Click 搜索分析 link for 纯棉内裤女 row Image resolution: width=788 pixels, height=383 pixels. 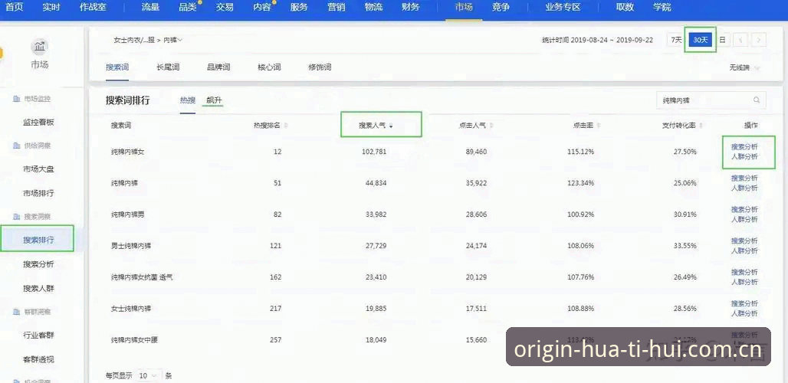coord(744,146)
